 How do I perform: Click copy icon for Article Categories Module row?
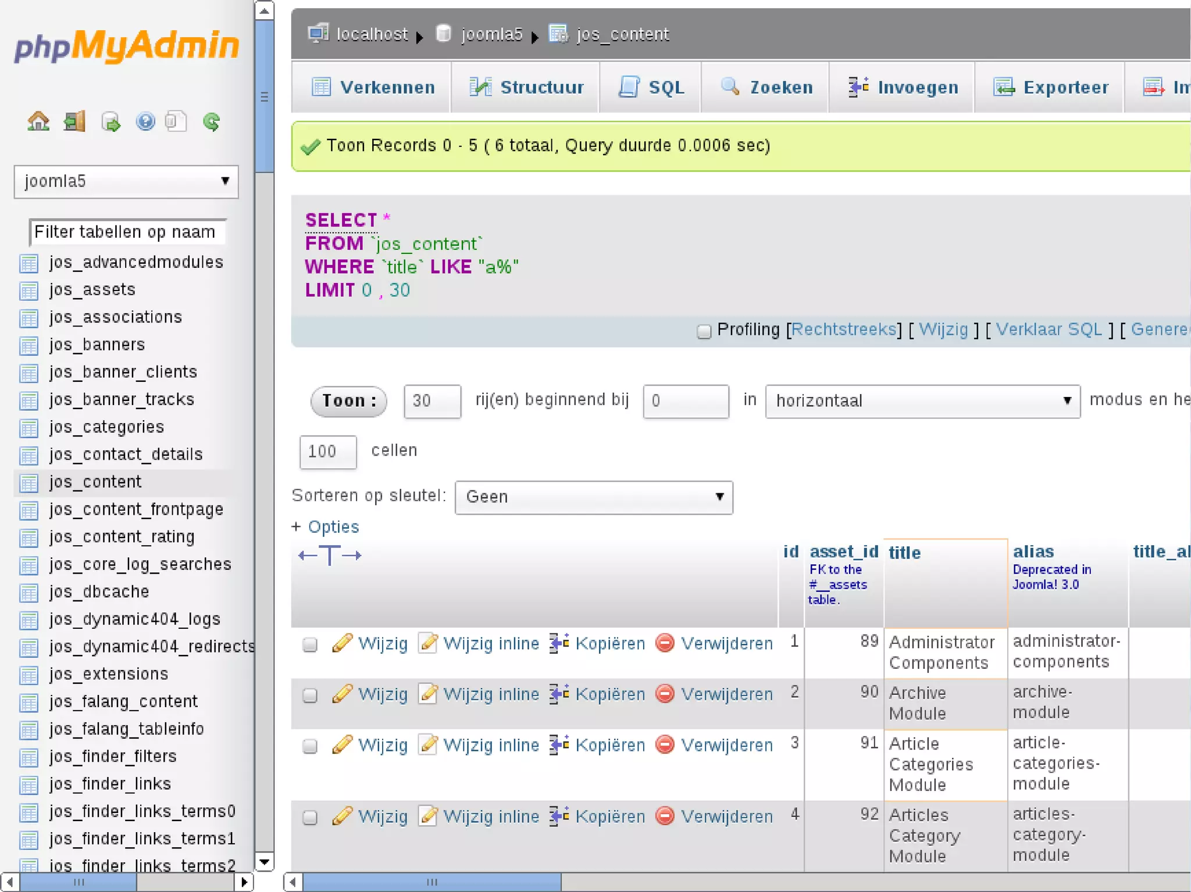click(x=559, y=744)
